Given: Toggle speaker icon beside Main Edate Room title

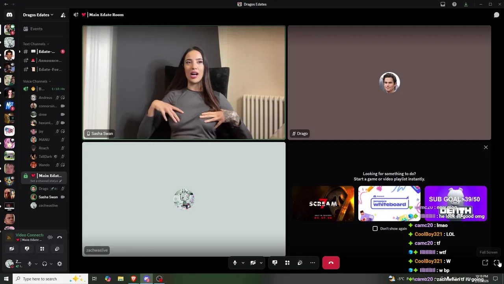Looking at the screenshot, I should (x=76, y=15).
